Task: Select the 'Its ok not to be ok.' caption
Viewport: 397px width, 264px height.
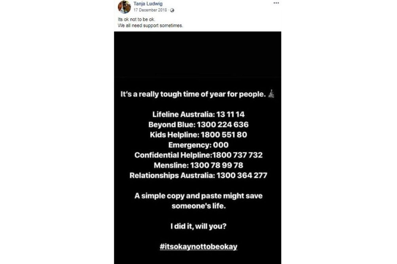Action: pyautogui.click(x=137, y=19)
